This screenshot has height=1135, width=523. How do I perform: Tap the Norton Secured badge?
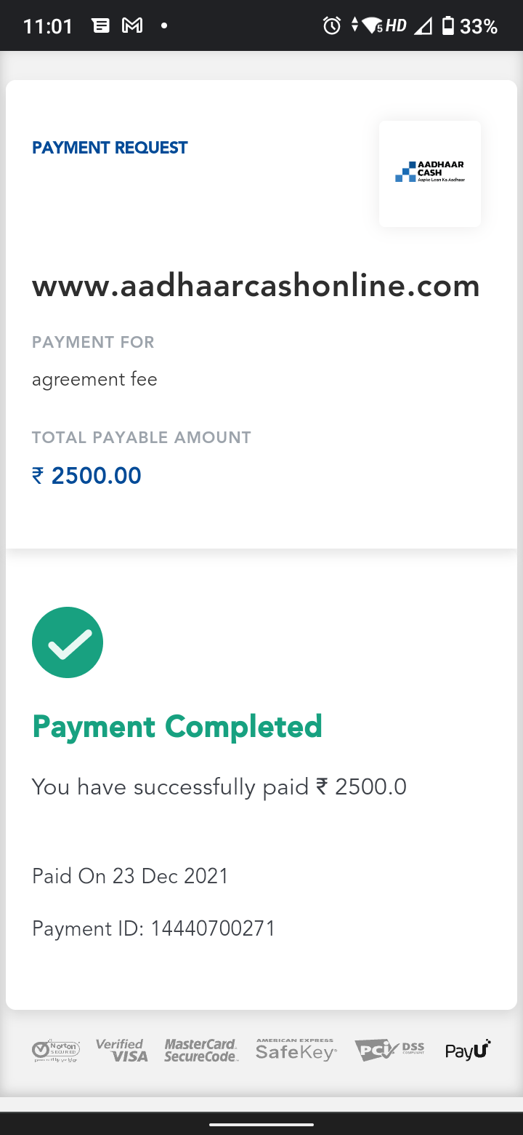click(56, 1051)
